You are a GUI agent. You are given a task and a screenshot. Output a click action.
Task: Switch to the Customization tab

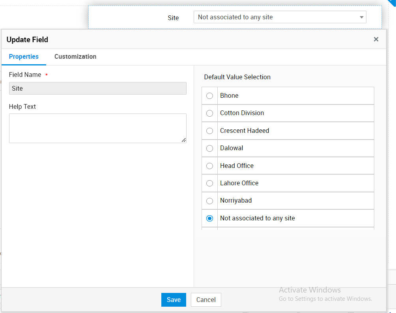(75, 57)
